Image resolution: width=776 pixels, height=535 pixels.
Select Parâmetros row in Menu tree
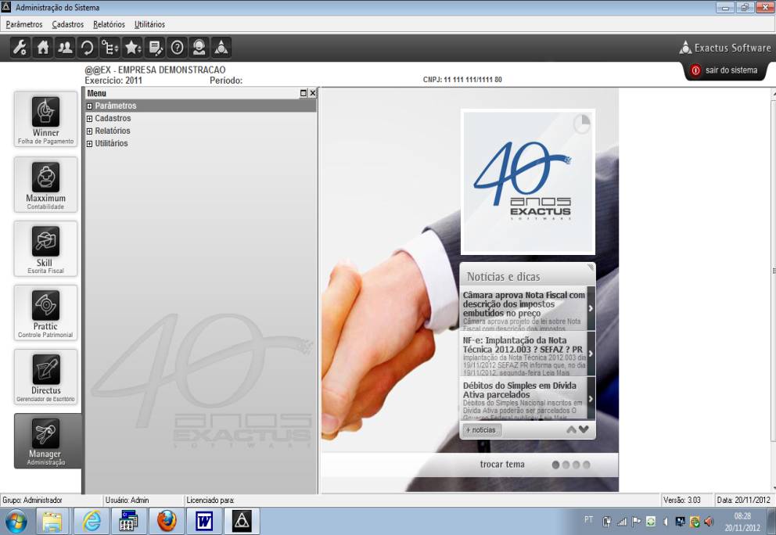click(x=201, y=106)
